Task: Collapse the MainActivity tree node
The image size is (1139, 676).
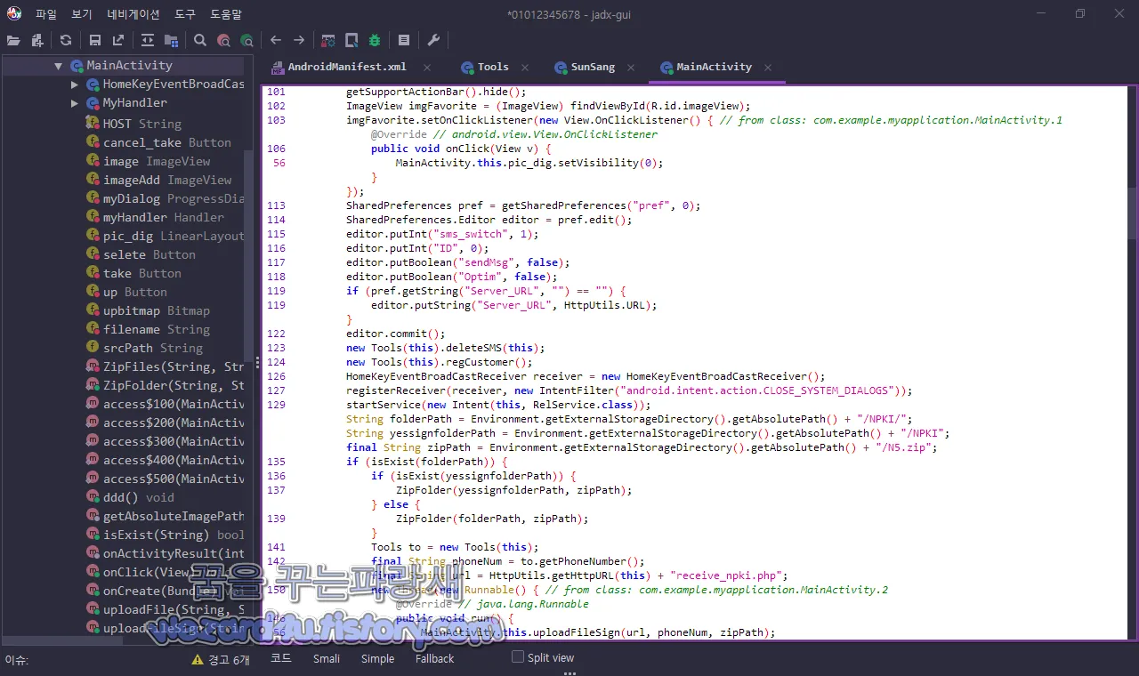Action: pos(58,66)
